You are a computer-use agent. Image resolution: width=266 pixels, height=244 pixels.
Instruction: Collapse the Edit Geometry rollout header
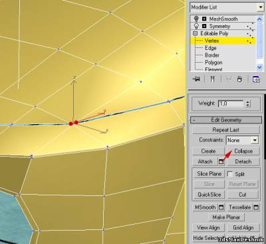[x=226, y=120]
